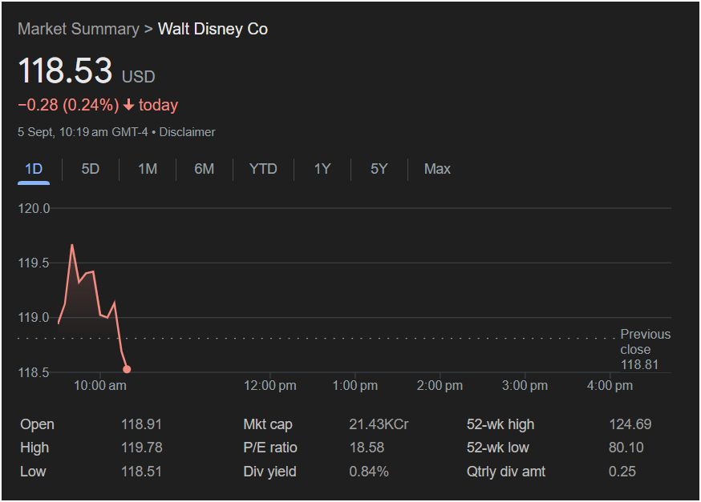Click the −0.28 (0.24%) change value
Image resolution: width=701 pixels, height=502 pixels.
[x=68, y=105]
